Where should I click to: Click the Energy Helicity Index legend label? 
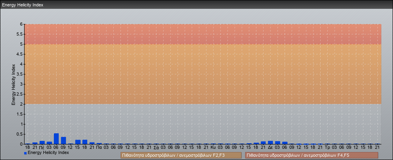point(48,152)
